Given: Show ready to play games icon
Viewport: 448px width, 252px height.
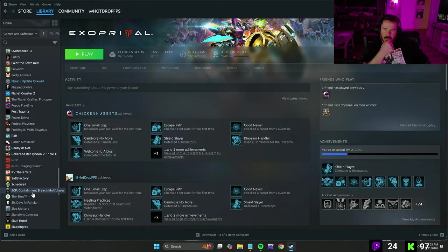Looking at the screenshot, I should tap(57, 34).
